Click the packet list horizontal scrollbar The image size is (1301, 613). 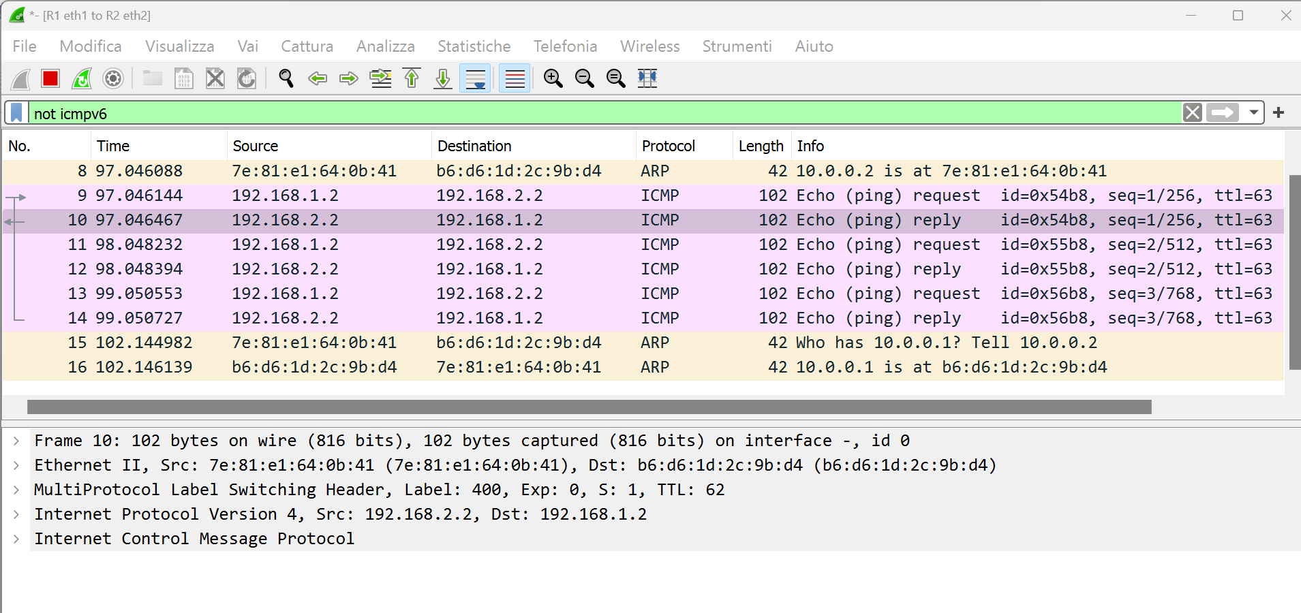(x=590, y=407)
